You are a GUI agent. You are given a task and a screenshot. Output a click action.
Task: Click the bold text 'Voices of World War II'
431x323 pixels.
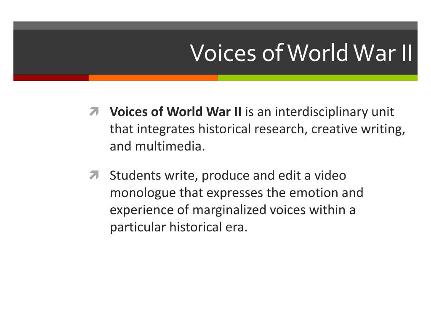[x=176, y=111]
